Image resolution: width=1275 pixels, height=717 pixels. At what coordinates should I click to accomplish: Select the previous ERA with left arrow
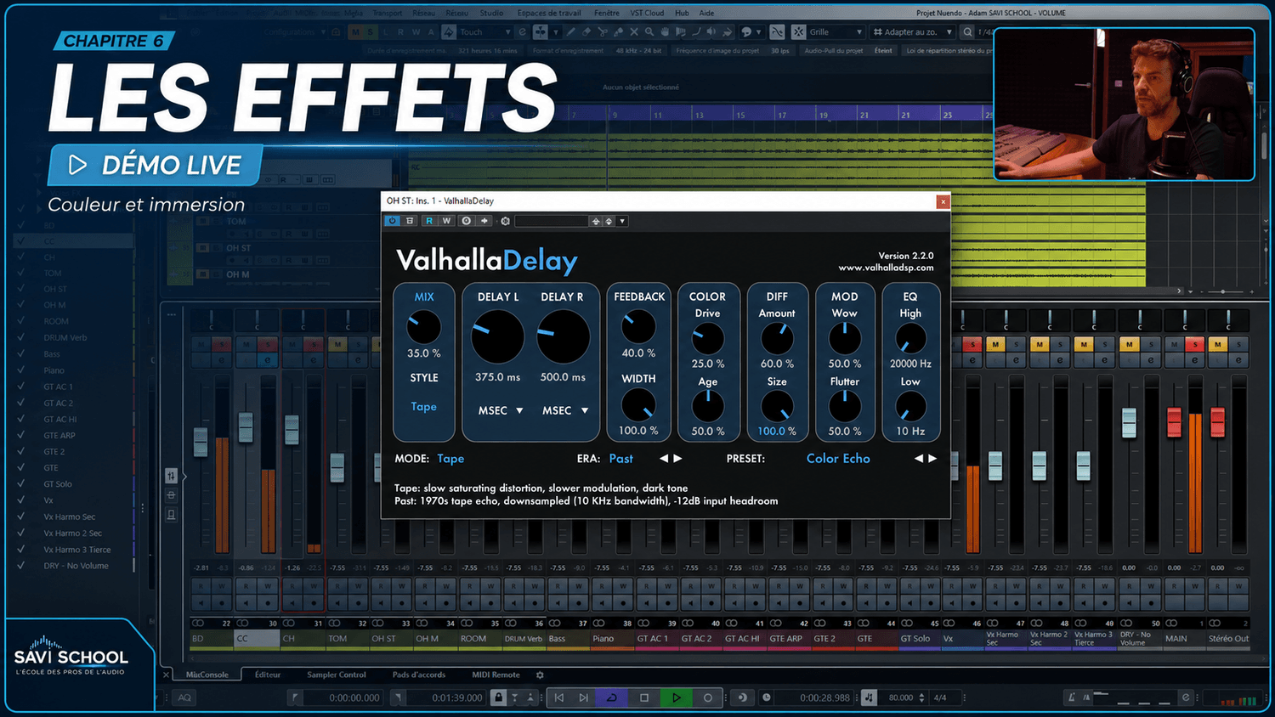coord(664,459)
